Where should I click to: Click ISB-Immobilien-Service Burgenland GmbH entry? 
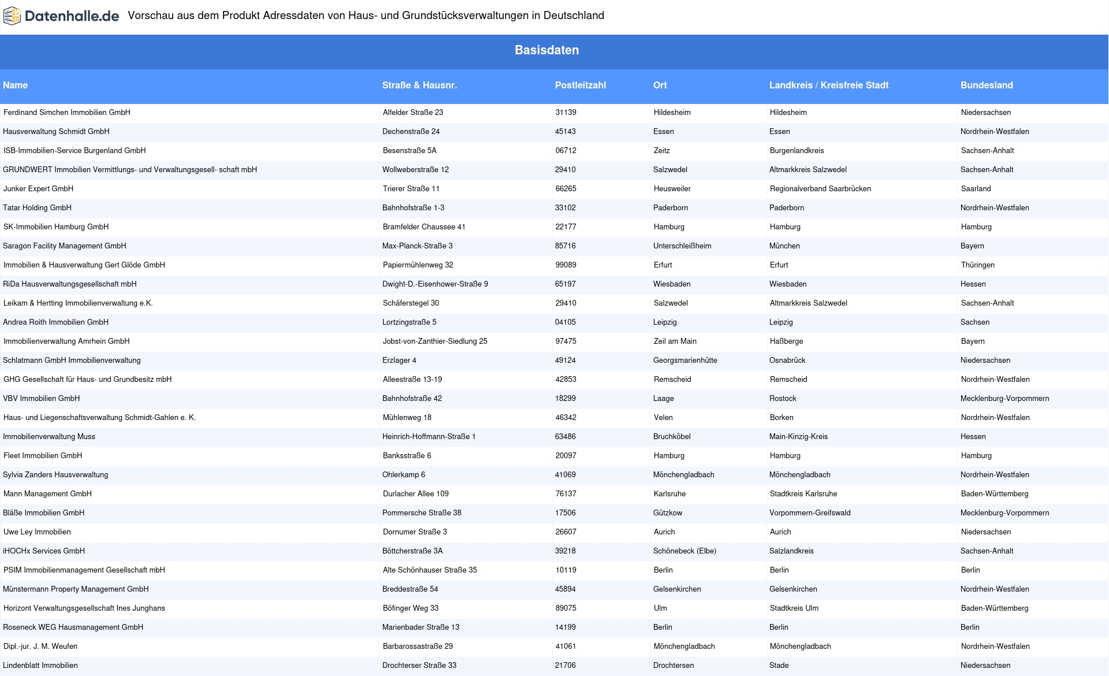pos(75,151)
